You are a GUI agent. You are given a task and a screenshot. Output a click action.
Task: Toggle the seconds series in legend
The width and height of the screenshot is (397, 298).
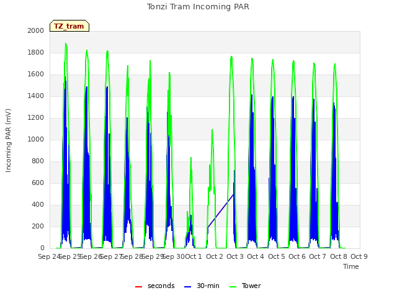click(154, 286)
